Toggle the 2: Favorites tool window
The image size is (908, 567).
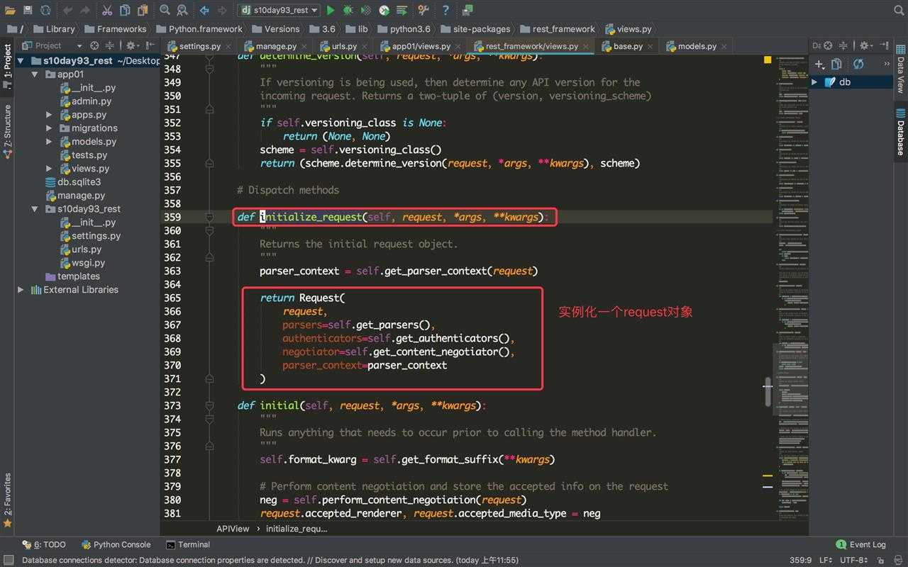pyautogui.click(x=7, y=500)
